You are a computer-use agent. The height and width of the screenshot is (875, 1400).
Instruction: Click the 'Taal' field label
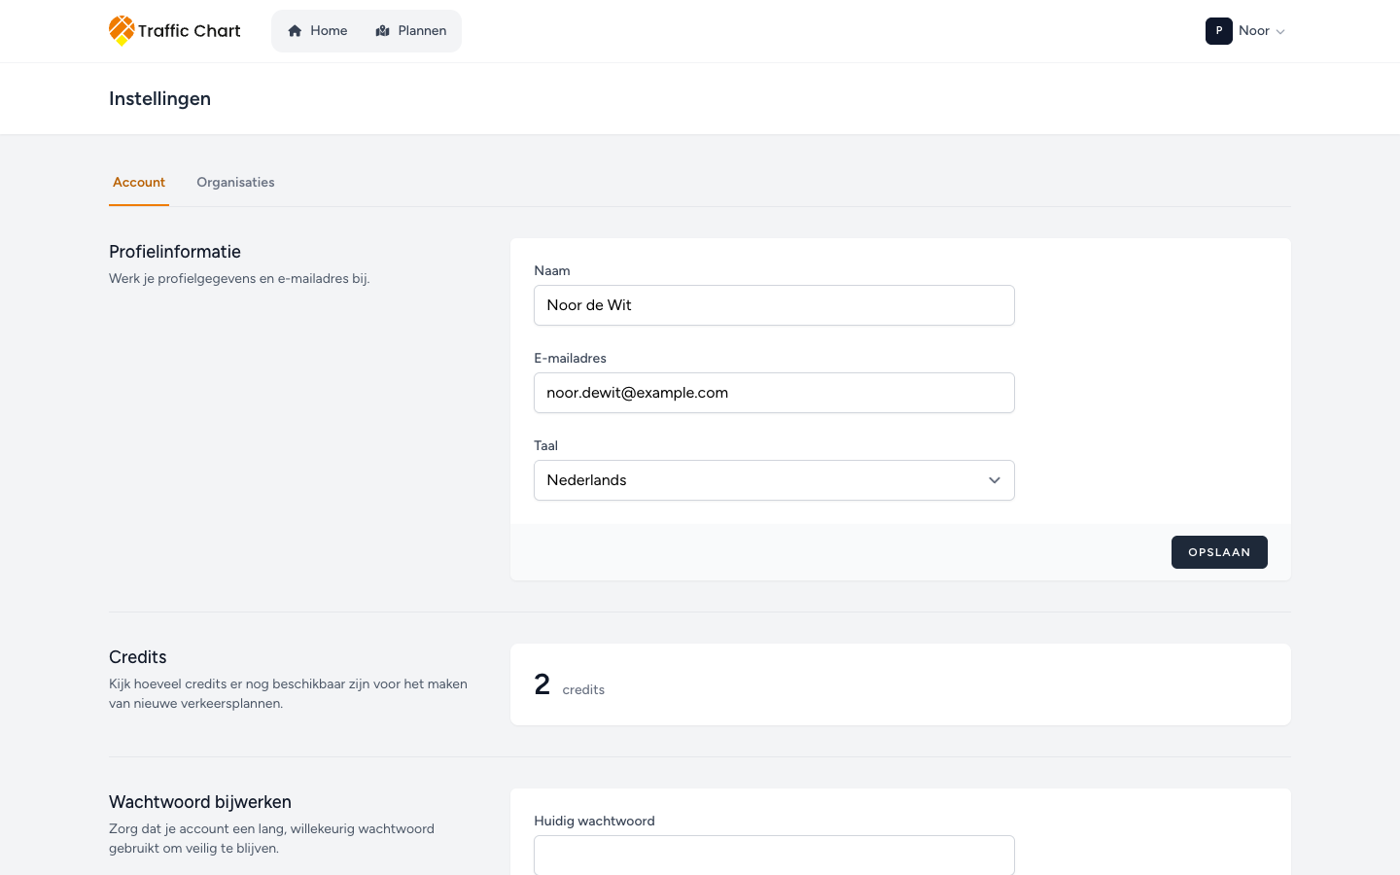pyautogui.click(x=545, y=445)
